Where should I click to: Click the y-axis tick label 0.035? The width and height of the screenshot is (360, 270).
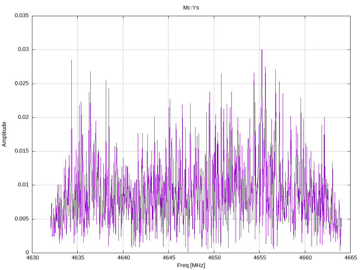click(x=22, y=15)
